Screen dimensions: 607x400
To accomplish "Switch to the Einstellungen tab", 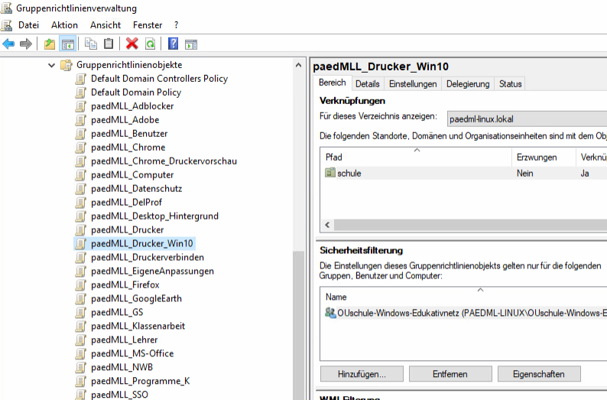I will [x=413, y=84].
